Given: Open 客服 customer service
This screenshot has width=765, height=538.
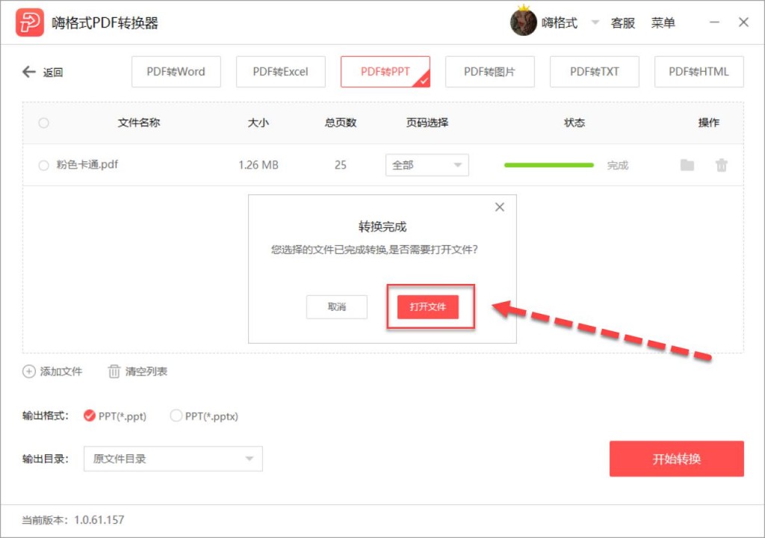Looking at the screenshot, I should tap(623, 23).
